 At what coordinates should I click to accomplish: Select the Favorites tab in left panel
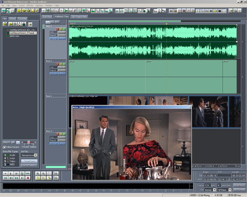(22, 18)
